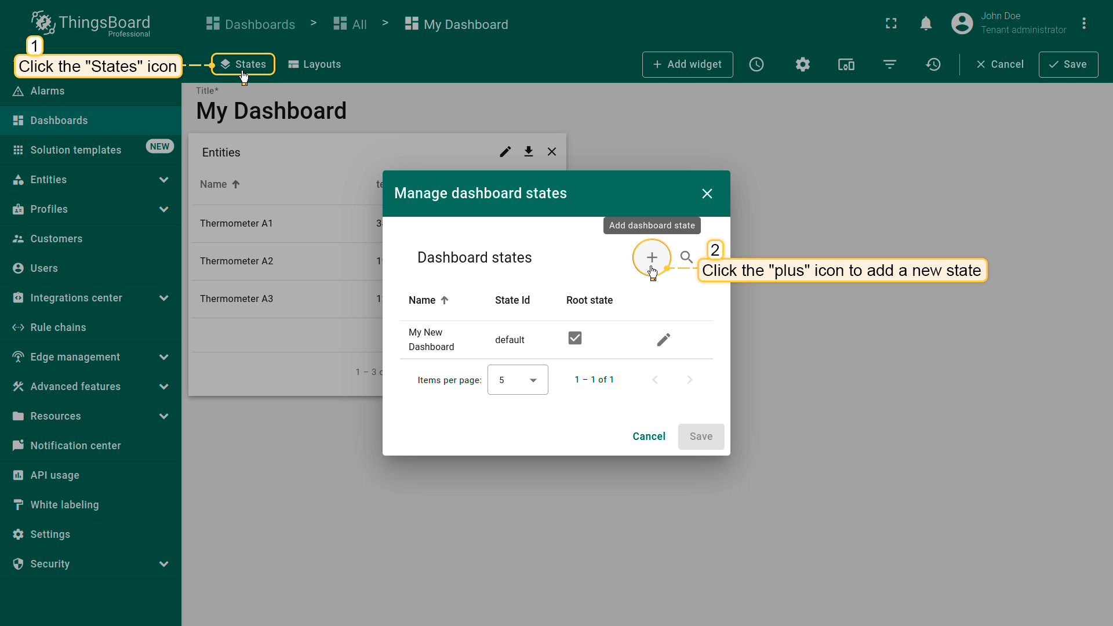Open the filters icon in toolbar
Image resolution: width=1113 pixels, height=626 pixels.
tap(890, 64)
